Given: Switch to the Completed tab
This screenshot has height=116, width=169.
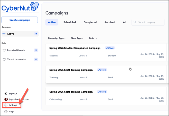Looking at the screenshot, I should click(x=90, y=22).
